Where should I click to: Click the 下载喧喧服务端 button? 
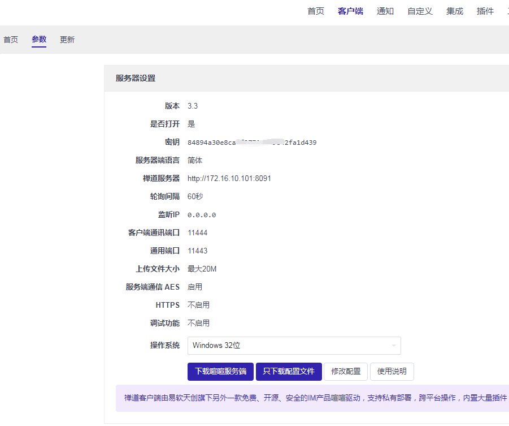pos(220,372)
